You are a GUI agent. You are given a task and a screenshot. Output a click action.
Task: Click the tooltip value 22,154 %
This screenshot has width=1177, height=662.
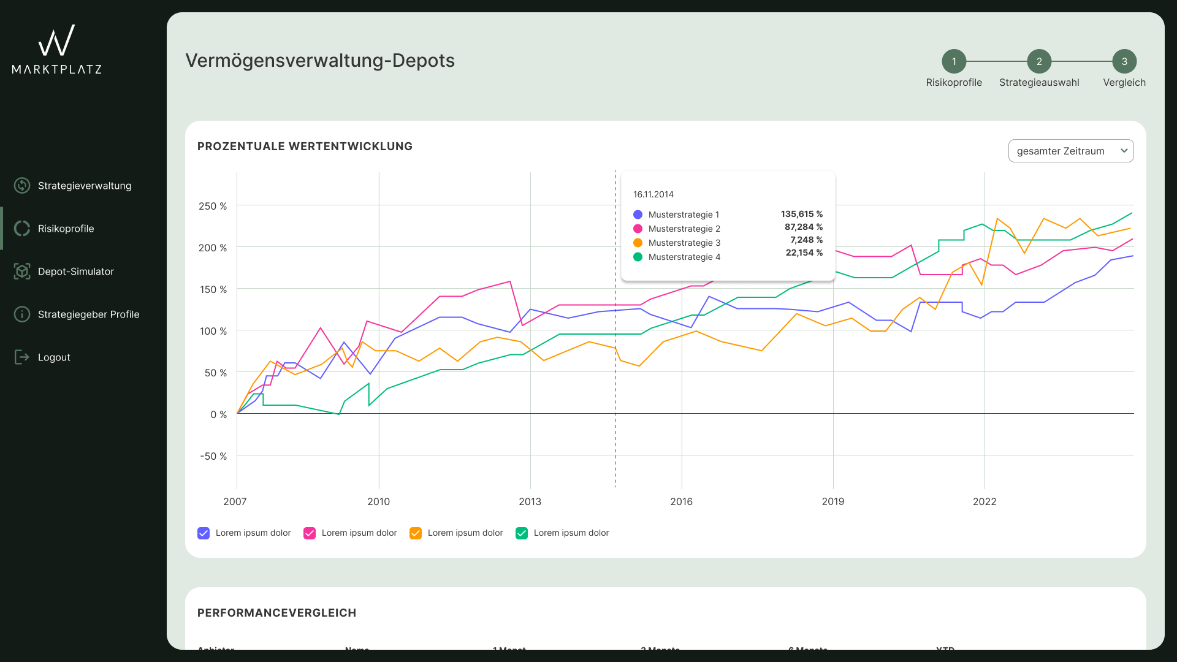[804, 253]
